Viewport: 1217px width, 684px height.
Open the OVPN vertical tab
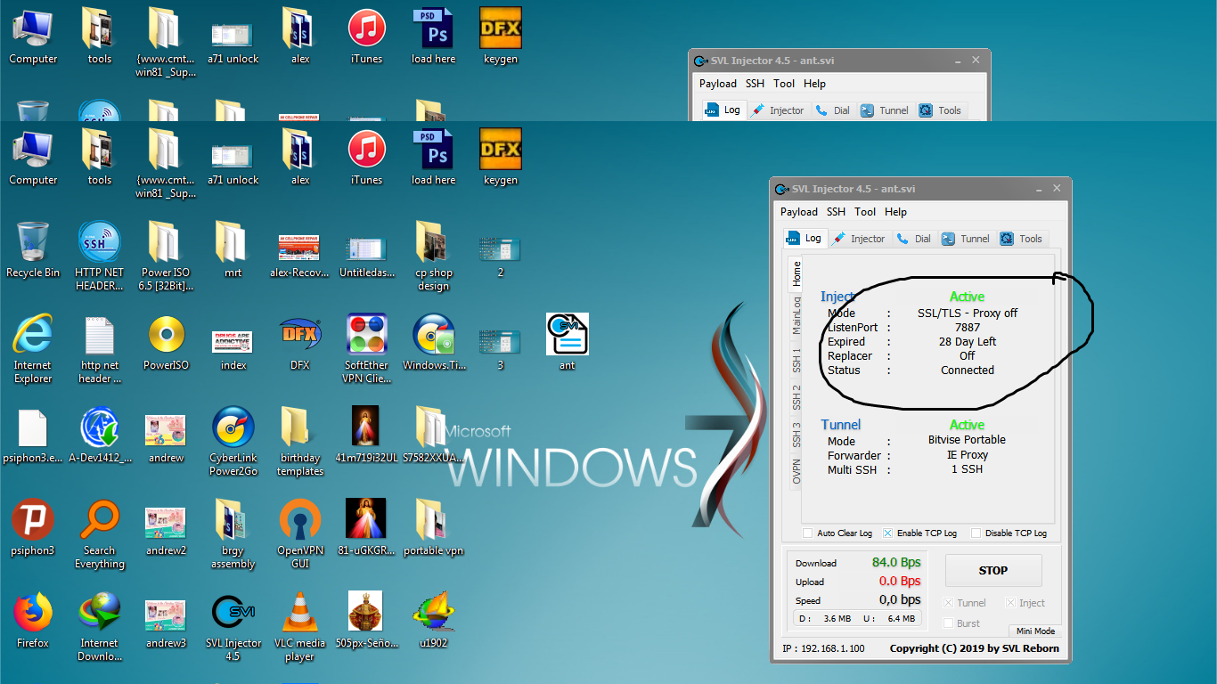point(796,472)
